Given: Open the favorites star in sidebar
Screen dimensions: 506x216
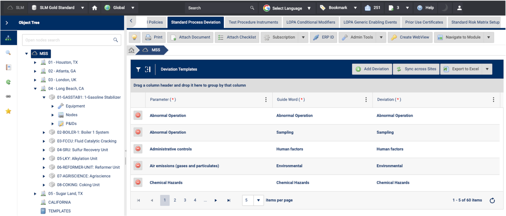Looking at the screenshot, I should 8,111.
